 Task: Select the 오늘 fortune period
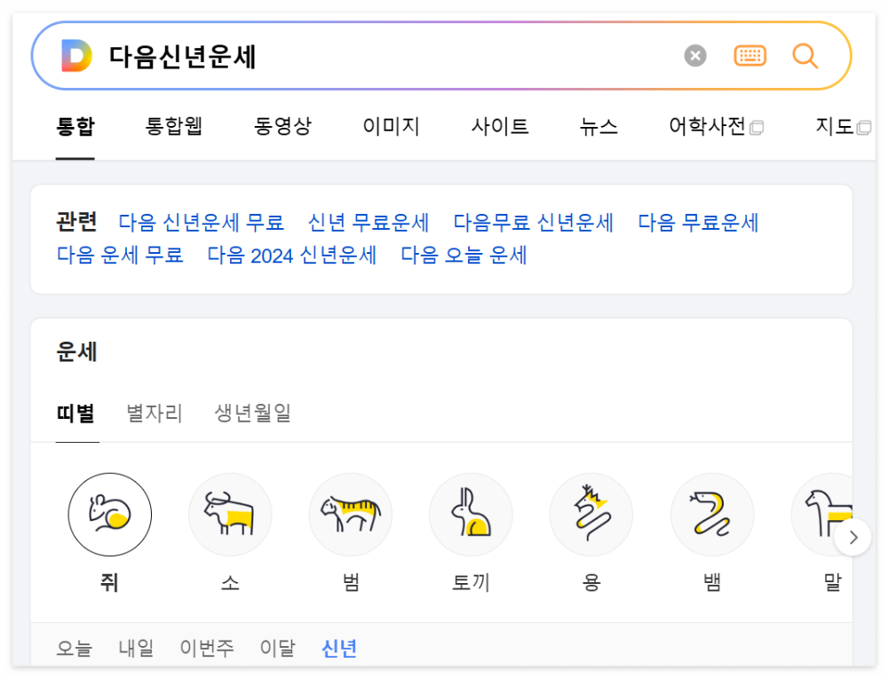75,648
